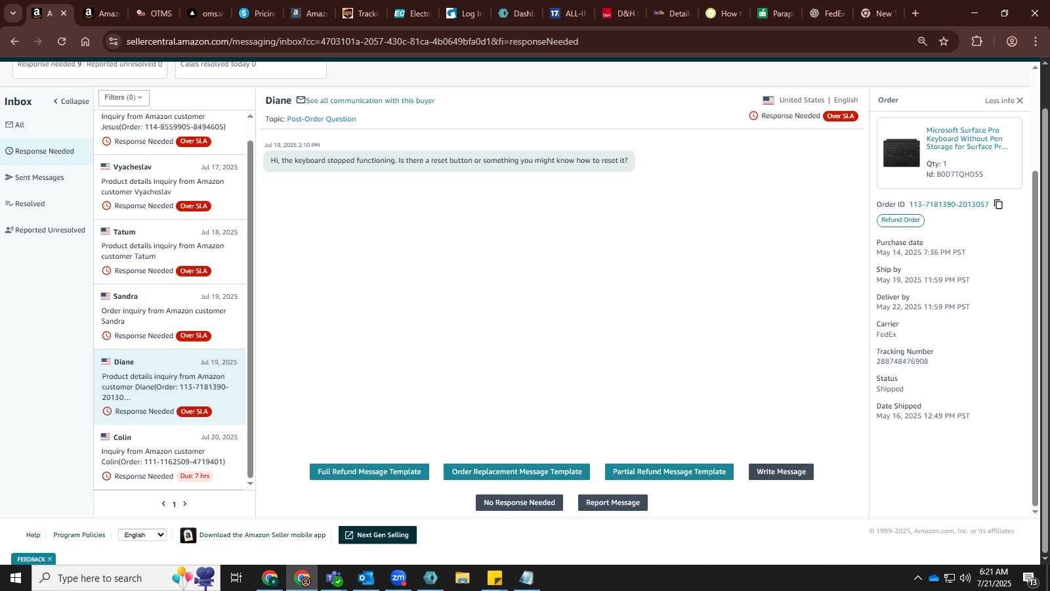This screenshot has width=1050, height=591.
Task: View site information icon in address bar
Action: point(114,41)
